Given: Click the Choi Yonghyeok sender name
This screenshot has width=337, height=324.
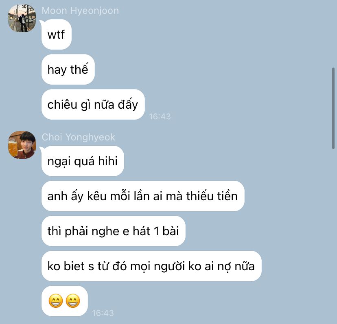Looking at the screenshot, I should coord(79,137).
